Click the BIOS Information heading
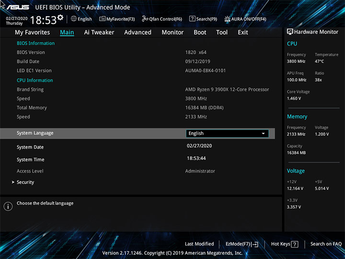The width and height of the screenshot is (345, 259). [x=35, y=43]
